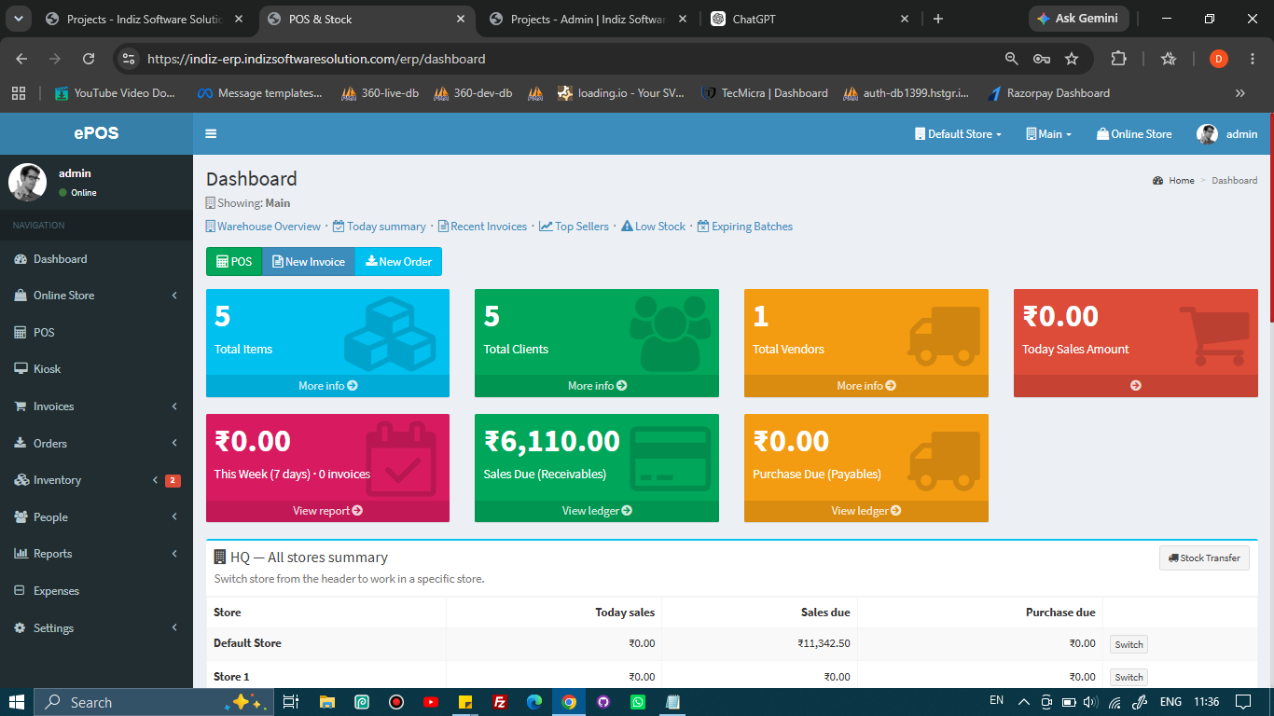1274x716 pixels.
Task: Click the password key icon in address bar
Action: 1042,59
